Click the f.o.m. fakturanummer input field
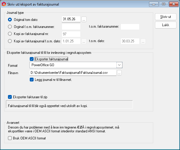Screen dimensions: 180x150 (71, 27)
